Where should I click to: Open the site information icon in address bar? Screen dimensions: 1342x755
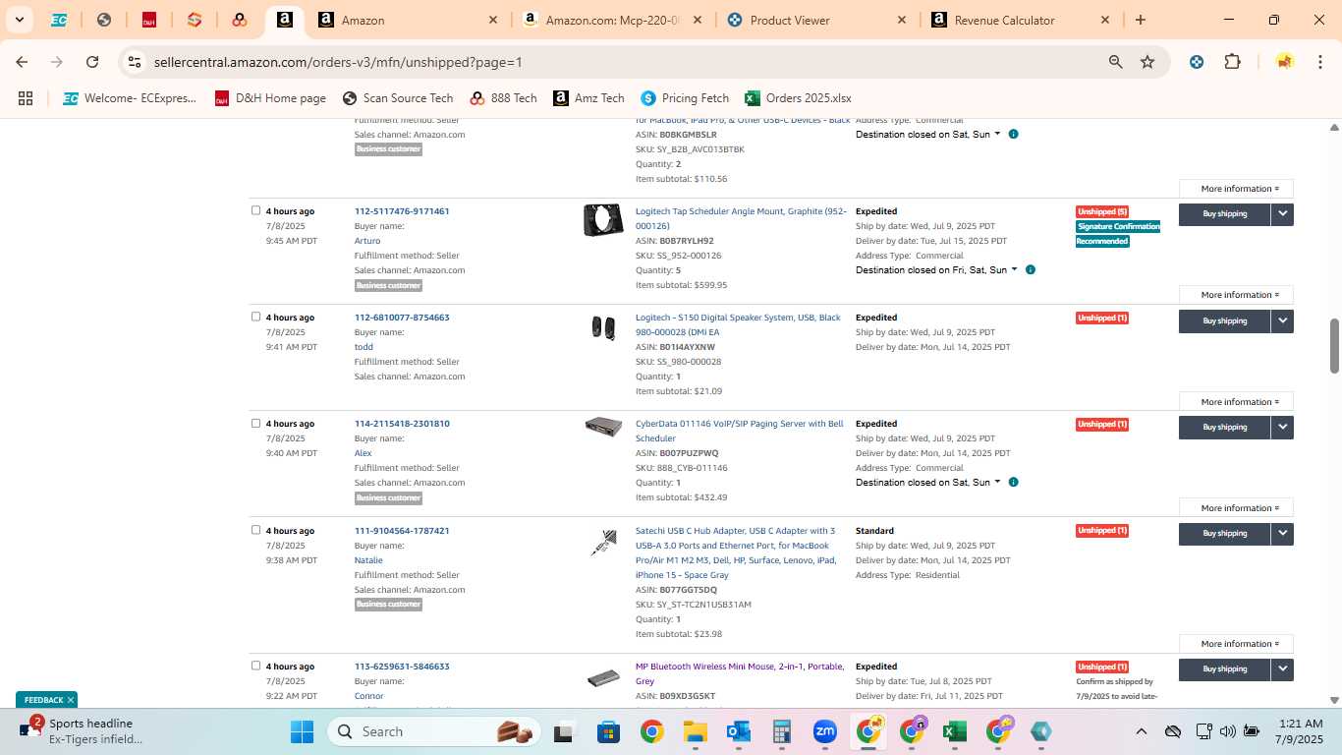(x=135, y=62)
